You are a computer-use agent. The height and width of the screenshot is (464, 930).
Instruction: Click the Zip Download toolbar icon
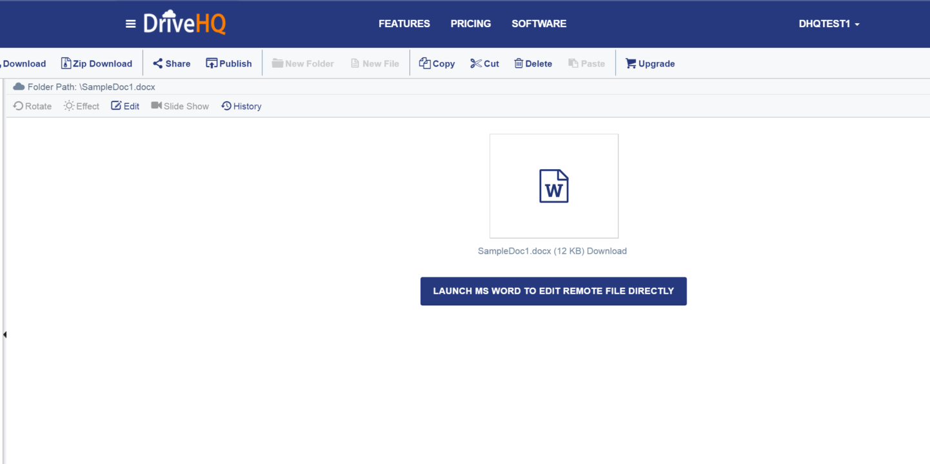point(66,63)
